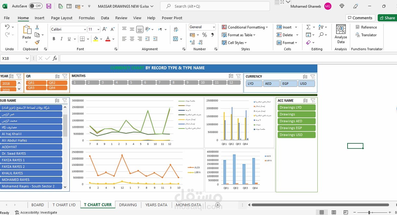Image resolution: width=397 pixels, height=215 pixels.
Task: Toggle multi-select on ACC NAME slicer
Action: [x=305, y=101]
